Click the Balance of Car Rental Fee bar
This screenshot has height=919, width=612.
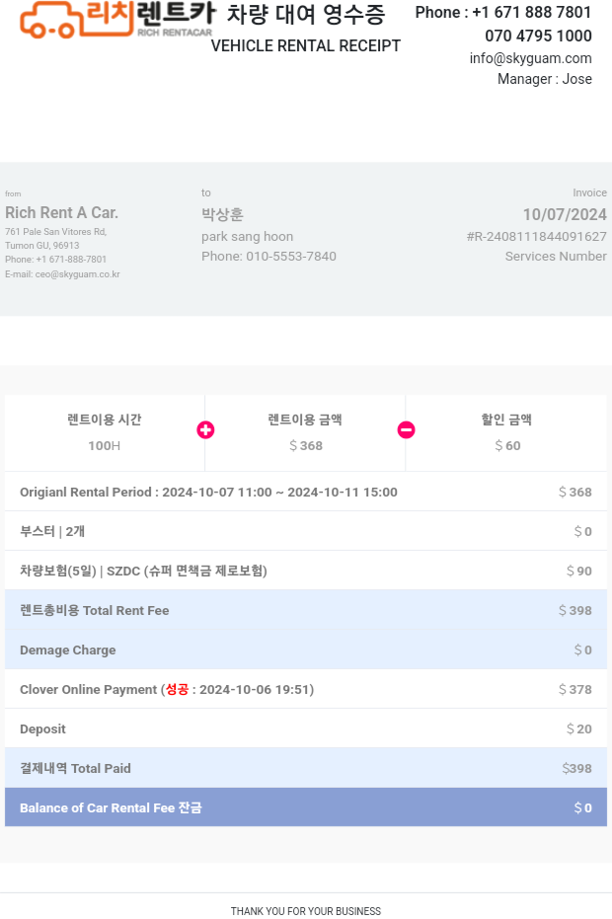coord(305,807)
